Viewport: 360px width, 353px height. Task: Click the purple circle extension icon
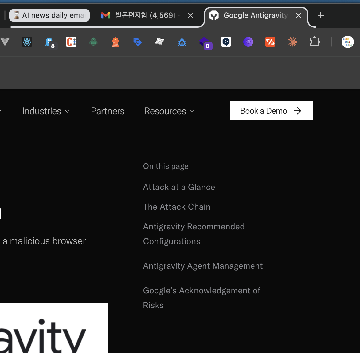pos(248,42)
